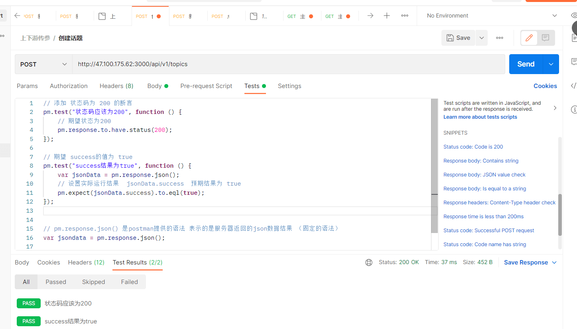
Task: Click the script editor vertical scrollbar
Action: [434, 166]
